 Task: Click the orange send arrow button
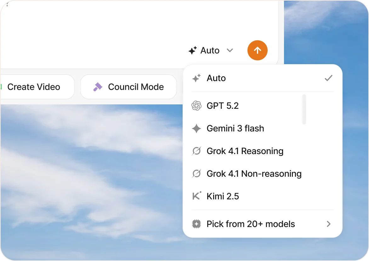257,50
